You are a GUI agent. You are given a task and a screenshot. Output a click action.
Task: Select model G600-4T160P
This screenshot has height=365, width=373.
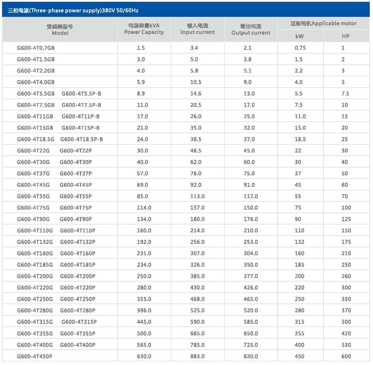coord(78,253)
